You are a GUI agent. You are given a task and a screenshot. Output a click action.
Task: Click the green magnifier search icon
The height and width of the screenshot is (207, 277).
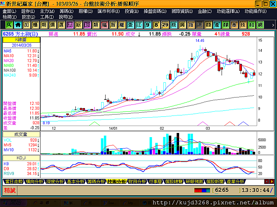9,25
